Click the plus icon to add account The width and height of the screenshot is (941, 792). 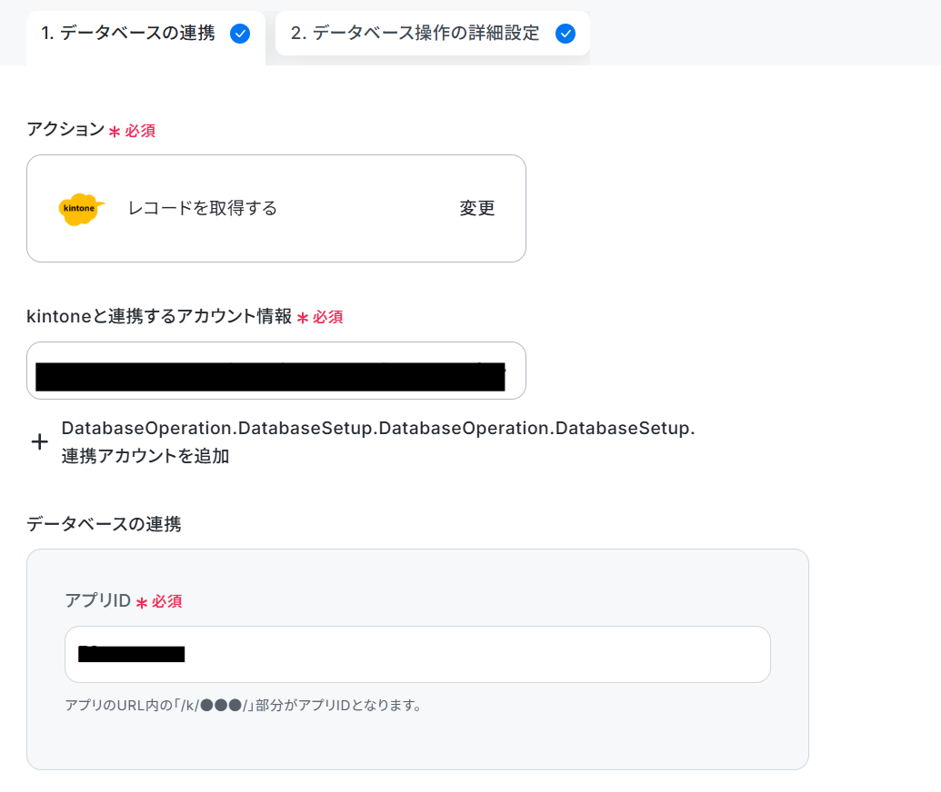[x=40, y=441]
